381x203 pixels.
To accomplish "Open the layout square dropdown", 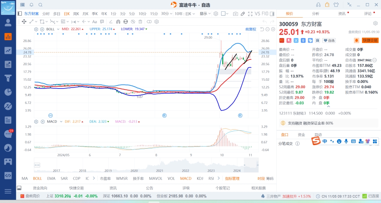I will click(x=225, y=14).
